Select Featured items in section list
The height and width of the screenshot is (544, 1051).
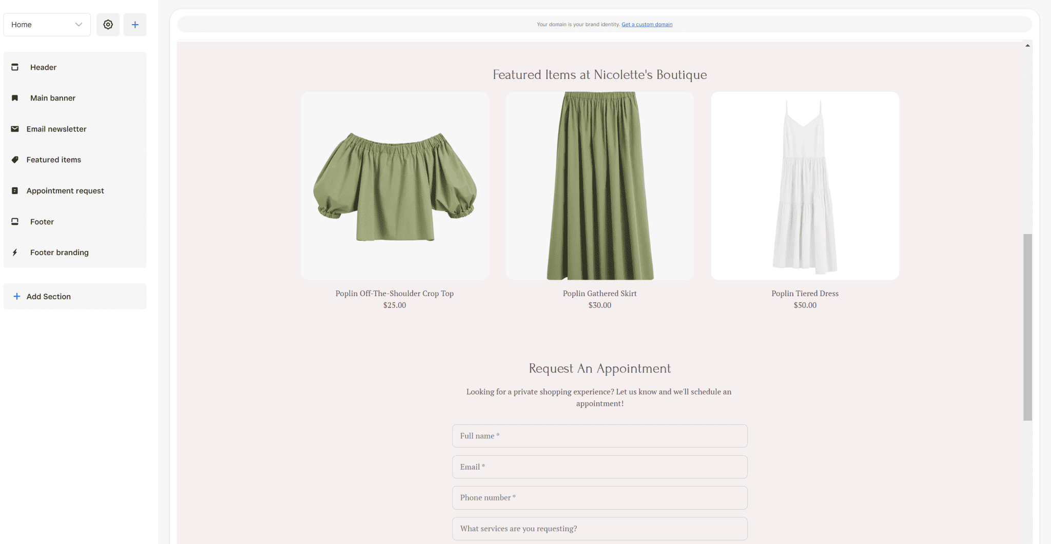(x=54, y=160)
